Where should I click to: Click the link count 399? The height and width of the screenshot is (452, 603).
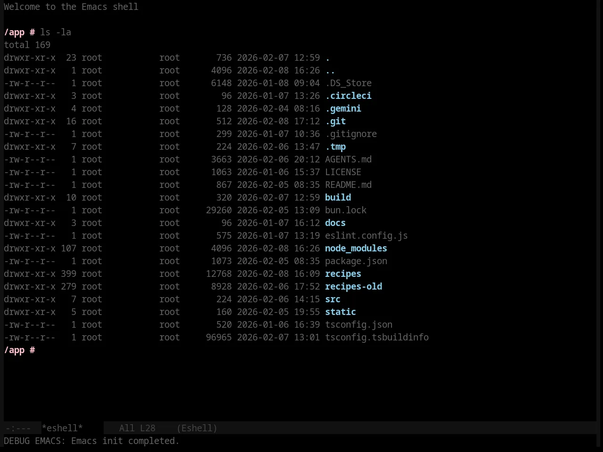click(x=68, y=274)
